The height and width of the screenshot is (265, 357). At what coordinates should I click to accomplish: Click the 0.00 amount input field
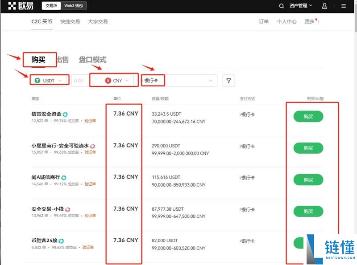[79, 81]
